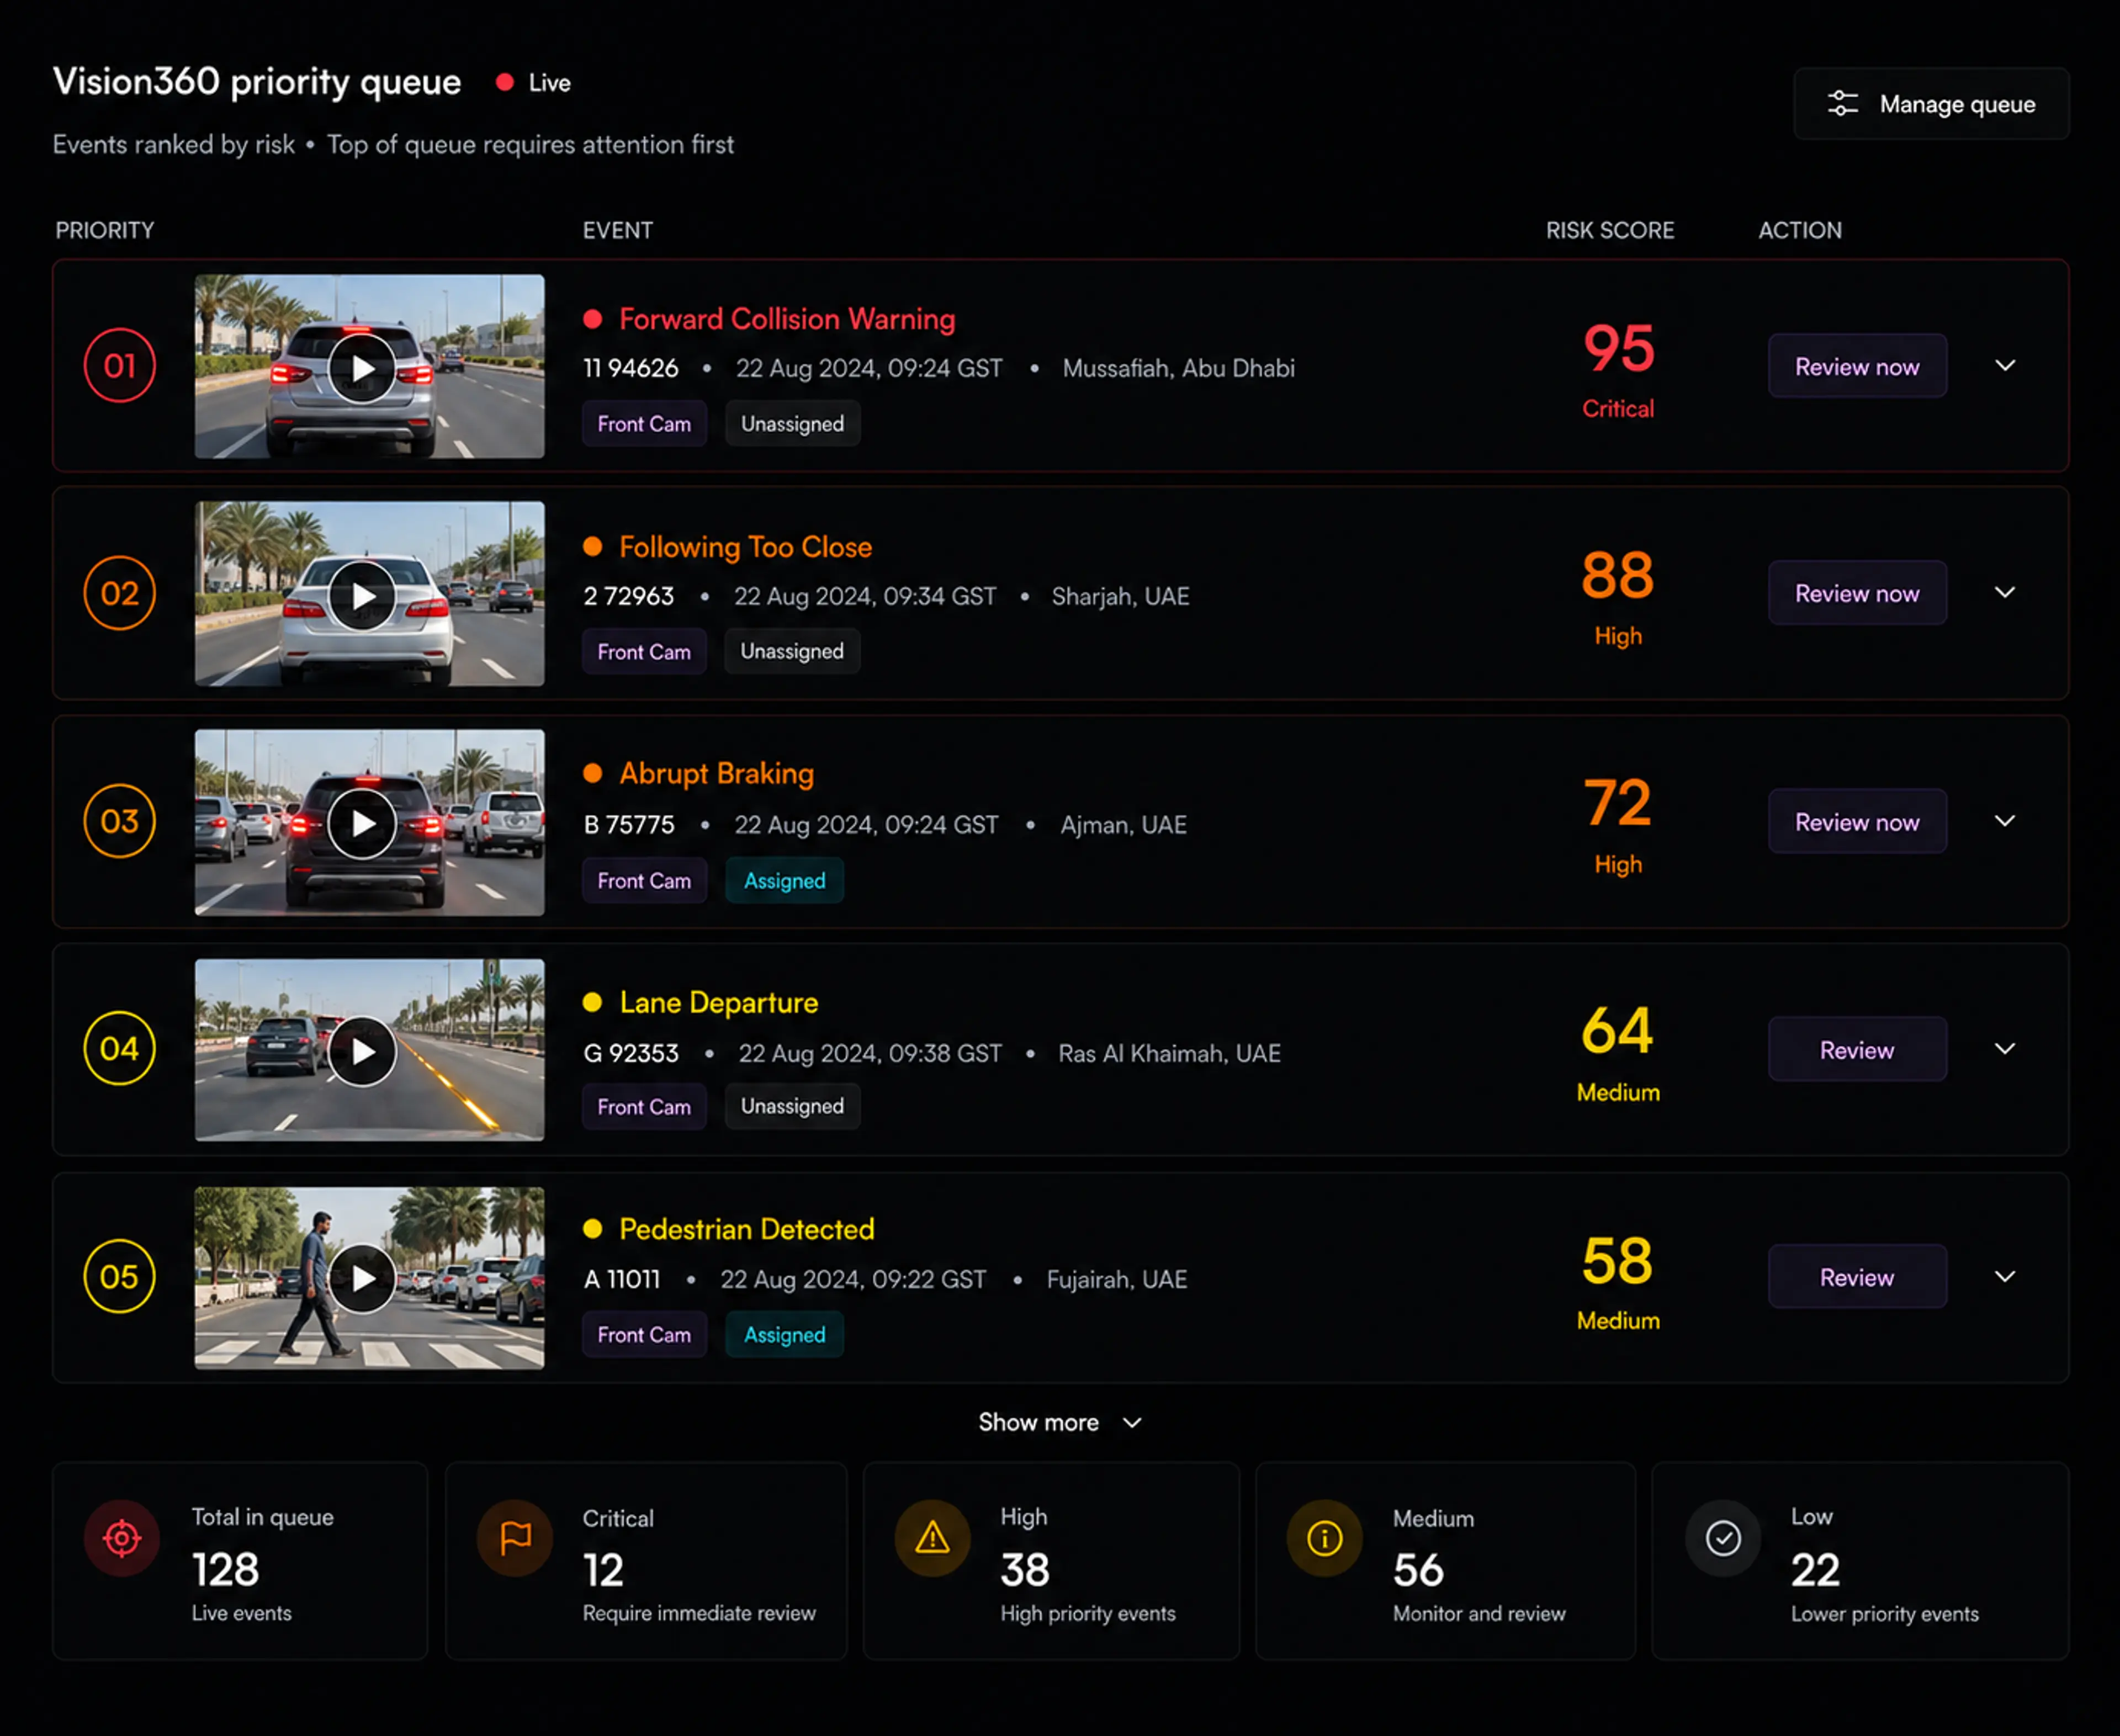Click the High warning triangle icon

933,1538
